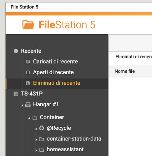The image size is (152, 156).
Task: Open Aperti di recente list
Action: pyautogui.click(x=53, y=72)
